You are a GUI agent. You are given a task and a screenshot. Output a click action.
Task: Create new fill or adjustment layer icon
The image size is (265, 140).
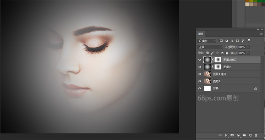pos(238,135)
